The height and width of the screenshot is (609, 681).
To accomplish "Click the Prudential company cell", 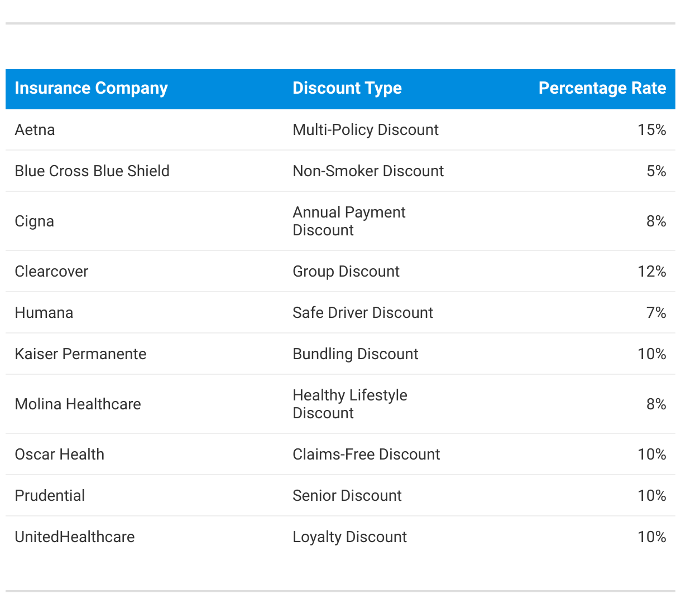I will [50, 496].
